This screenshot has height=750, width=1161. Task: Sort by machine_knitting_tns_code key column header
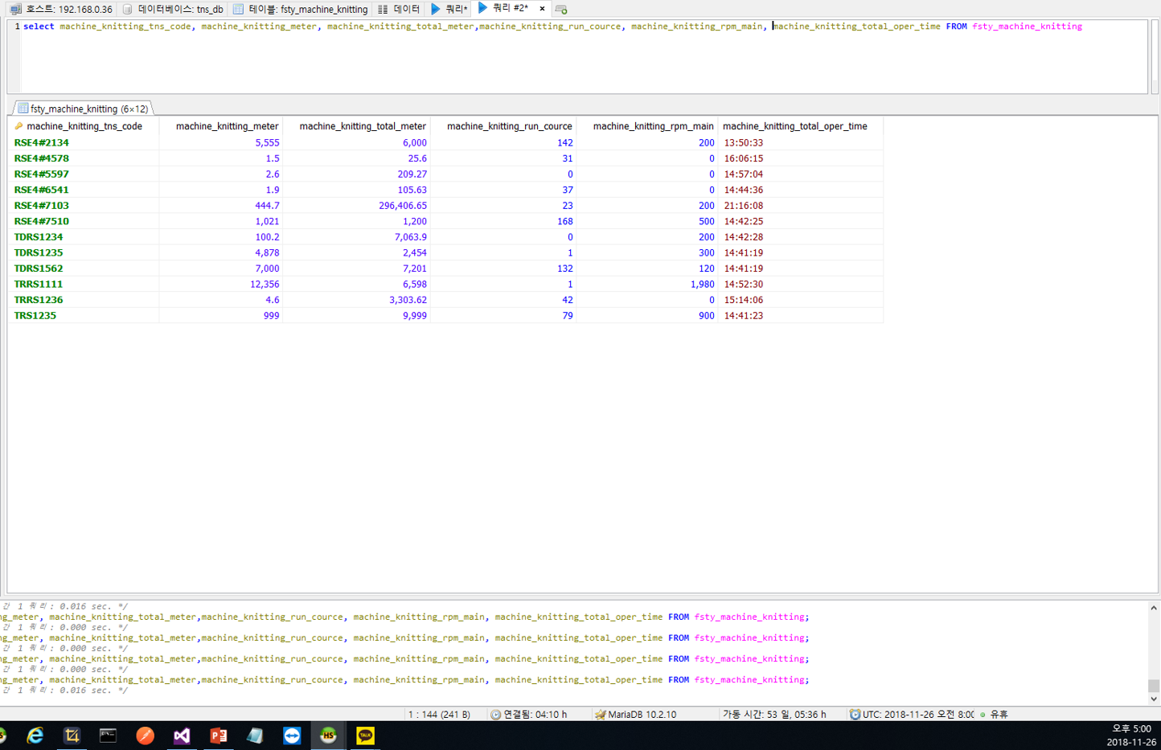(84, 126)
